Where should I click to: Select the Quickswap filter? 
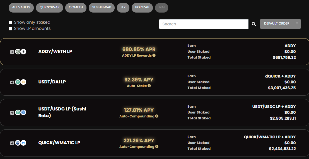tap(49, 8)
